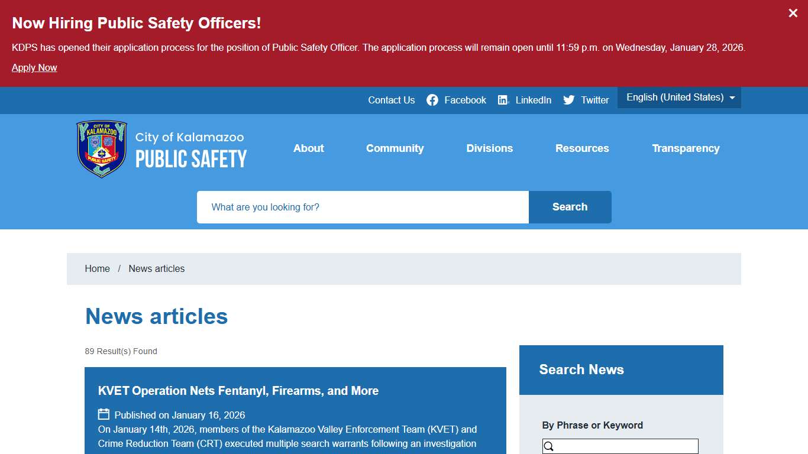Open the Resources dropdown menu

pyautogui.click(x=582, y=148)
